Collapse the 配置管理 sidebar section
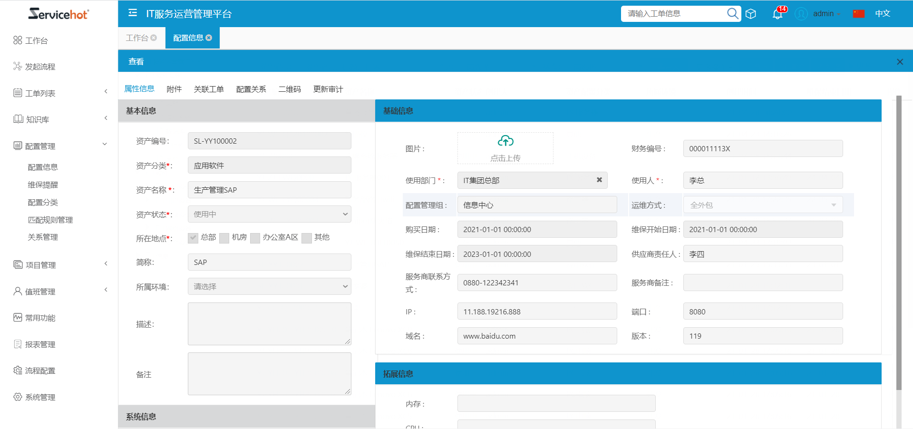Viewport: 913px width, 429px height. [104, 144]
